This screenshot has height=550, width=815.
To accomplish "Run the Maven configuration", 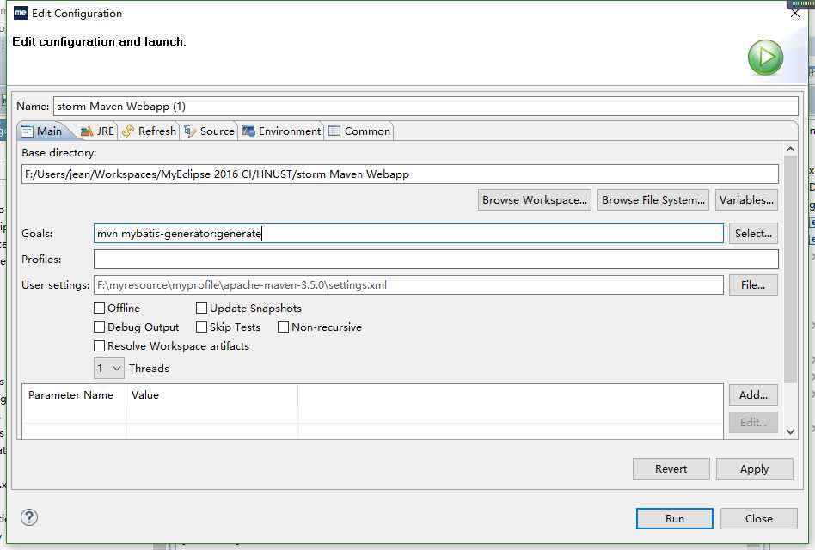I will [675, 518].
